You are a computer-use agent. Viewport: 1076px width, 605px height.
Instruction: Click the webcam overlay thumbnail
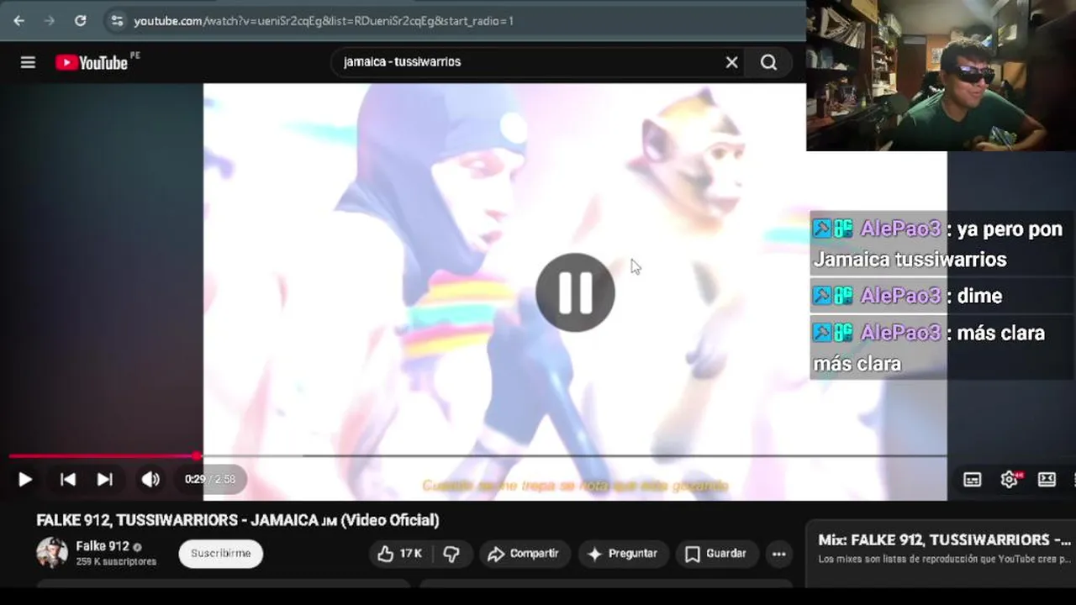tap(941, 76)
